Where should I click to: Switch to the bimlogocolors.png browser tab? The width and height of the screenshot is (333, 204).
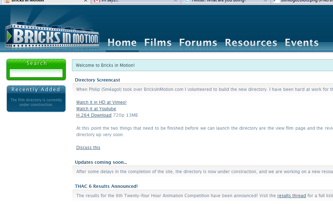pos(302,1)
